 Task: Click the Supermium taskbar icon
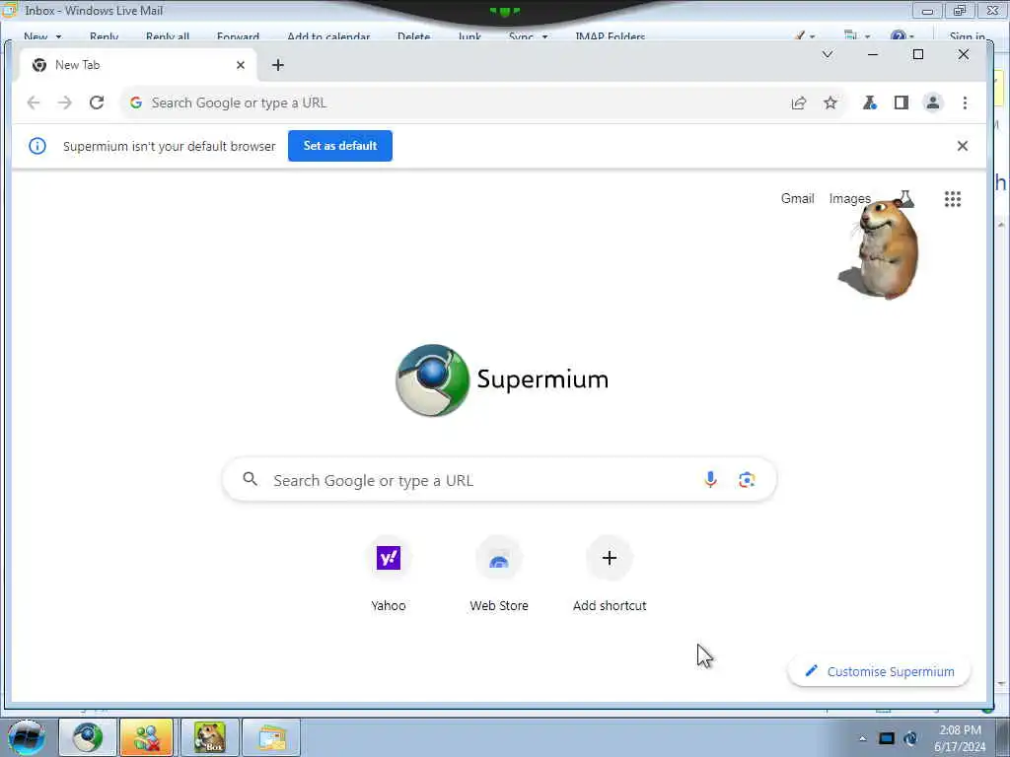(x=88, y=737)
